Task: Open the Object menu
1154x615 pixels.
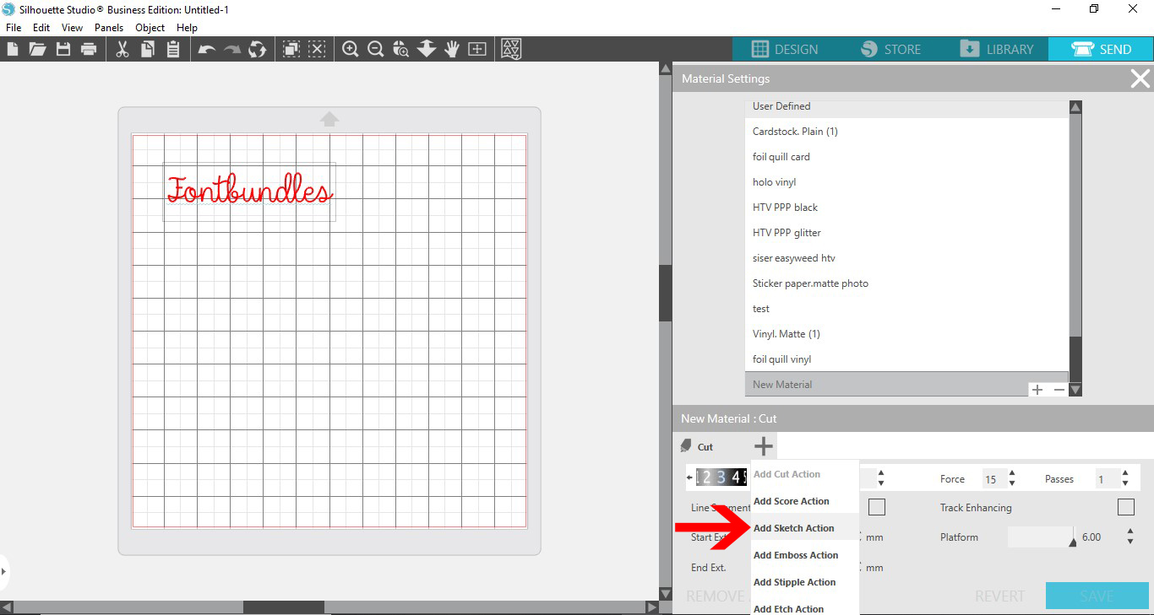Action: [150, 28]
